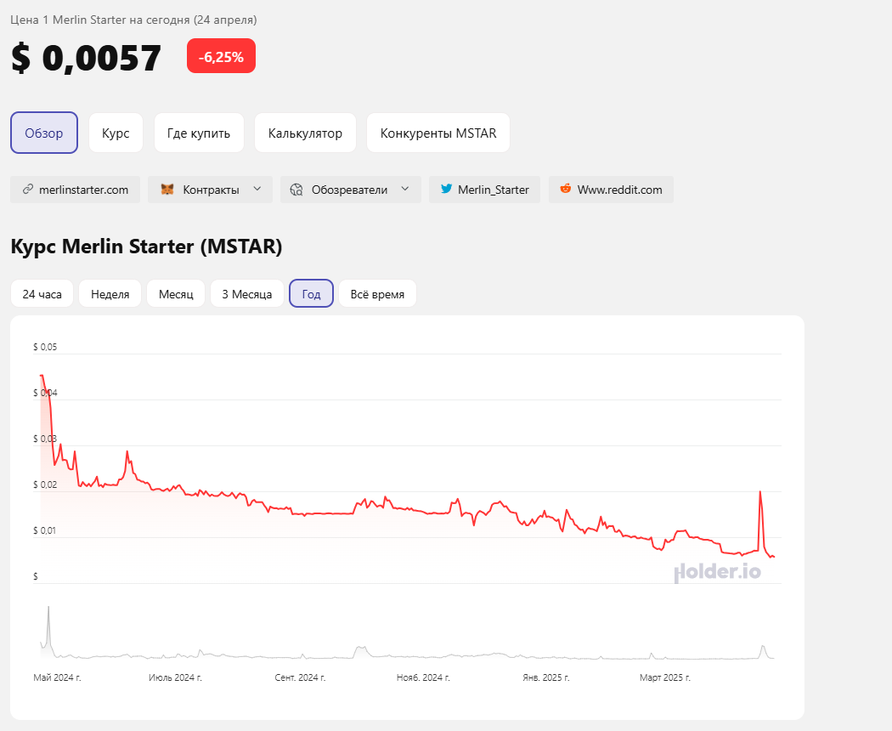Select the 24 часа chart range
The image size is (892, 731).
point(42,294)
